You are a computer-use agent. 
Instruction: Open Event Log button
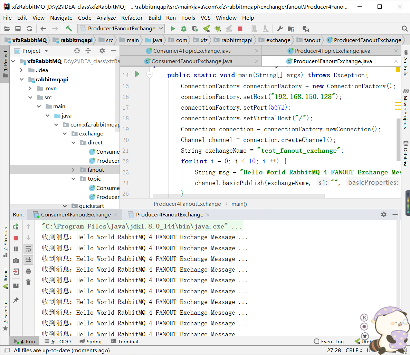[329, 341]
